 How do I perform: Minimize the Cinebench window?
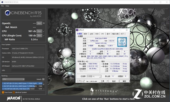[154, 2]
